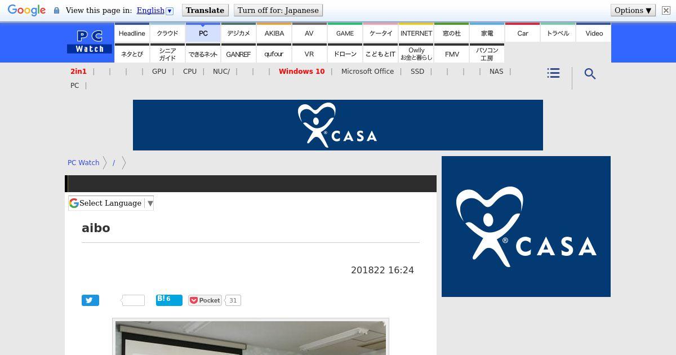Open the ケータイ tab
The height and width of the screenshot is (355, 676).
380,33
